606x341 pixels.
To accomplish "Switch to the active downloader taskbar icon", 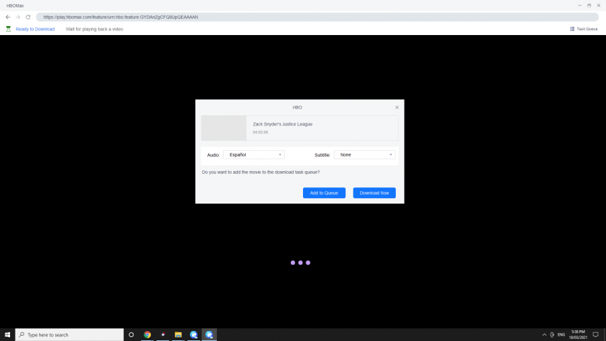I will (x=209, y=335).
